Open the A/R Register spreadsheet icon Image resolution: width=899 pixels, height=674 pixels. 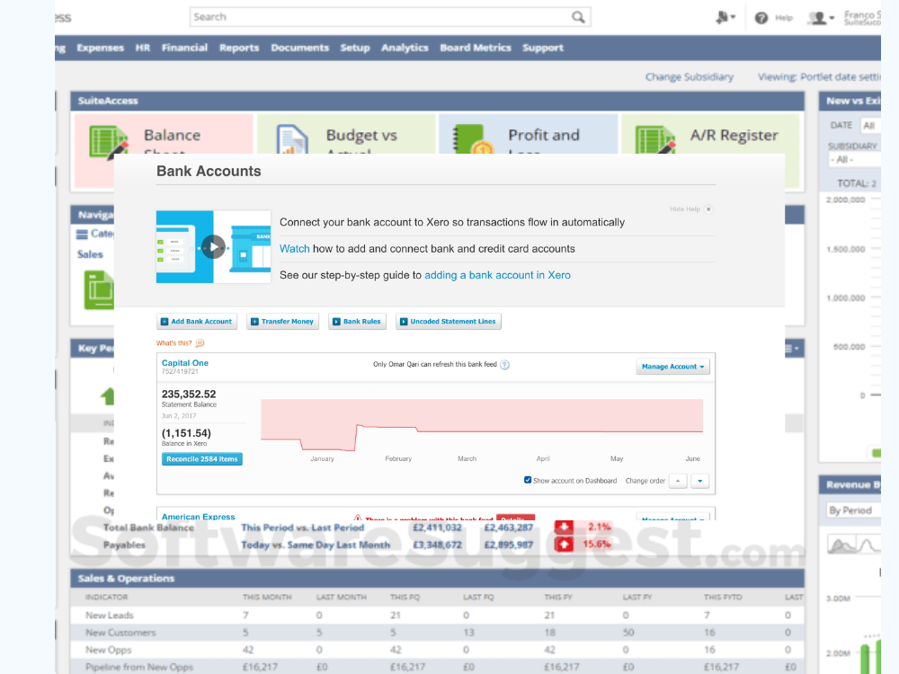coord(654,139)
